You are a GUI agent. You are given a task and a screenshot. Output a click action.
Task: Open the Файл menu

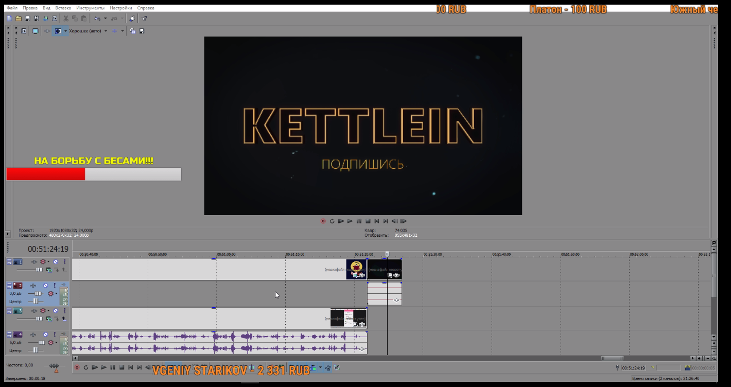click(x=12, y=8)
